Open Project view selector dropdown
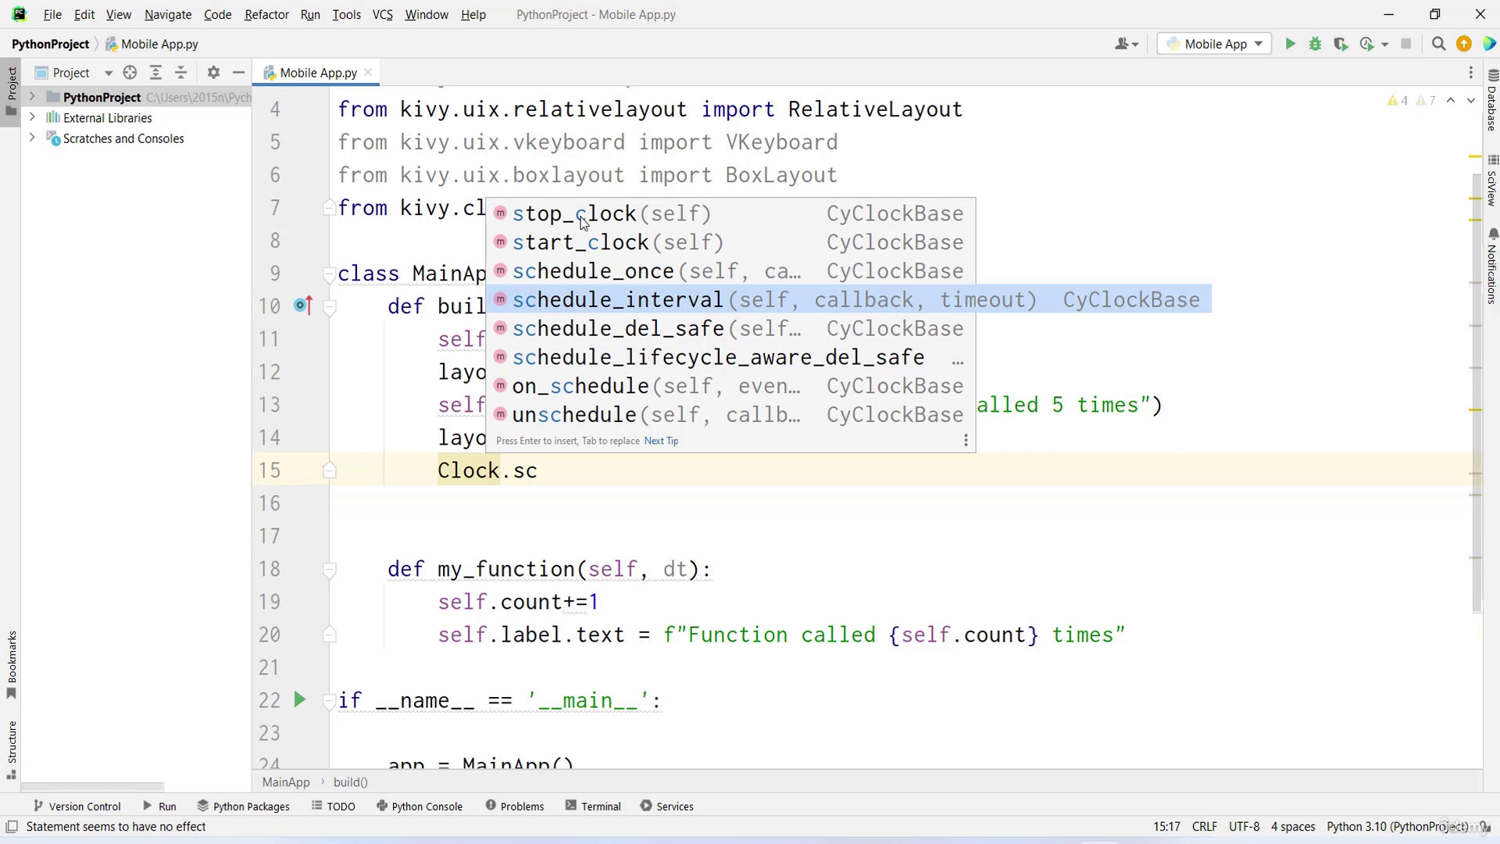 tap(109, 73)
